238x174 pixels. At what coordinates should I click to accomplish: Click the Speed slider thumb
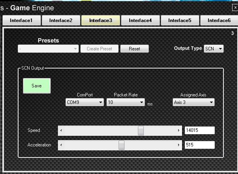141,130
